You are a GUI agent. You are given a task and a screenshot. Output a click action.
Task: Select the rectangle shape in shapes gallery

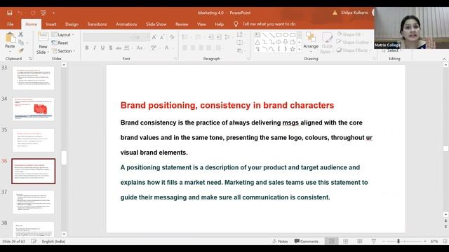(279, 35)
